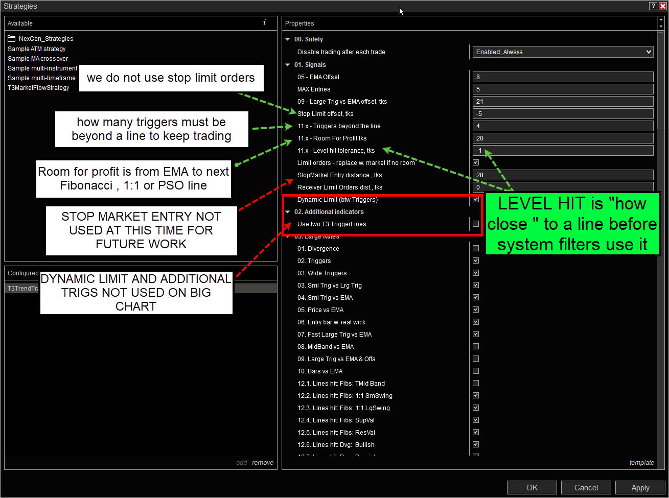Toggle the 08. MidBand vs EMA checkbox

(476, 347)
